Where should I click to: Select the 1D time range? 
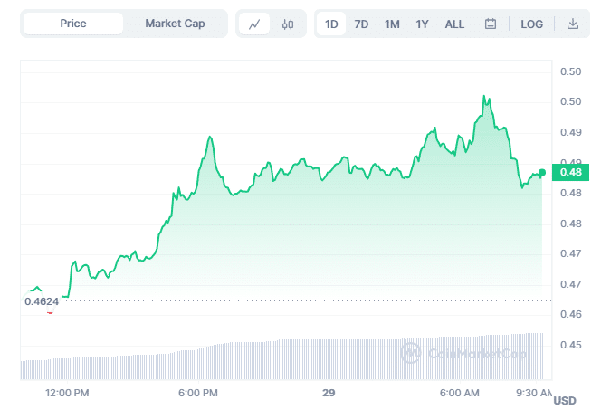pos(331,24)
